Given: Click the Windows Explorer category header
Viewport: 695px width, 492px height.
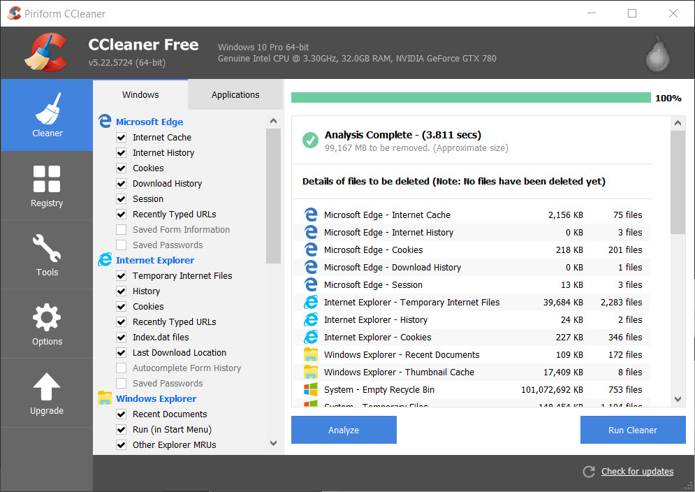Looking at the screenshot, I should click(x=156, y=398).
